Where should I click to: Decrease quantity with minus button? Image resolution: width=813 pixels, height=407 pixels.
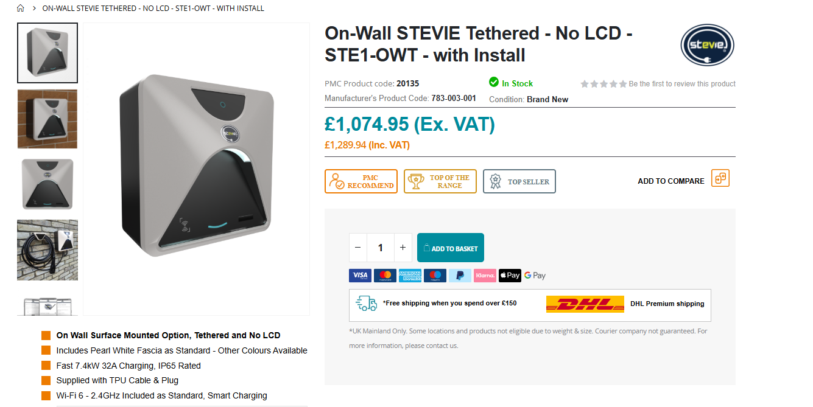[357, 248]
